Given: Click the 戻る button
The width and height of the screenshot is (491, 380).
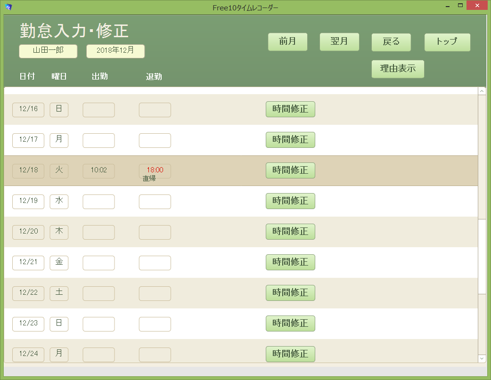Looking at the screenshot, I should coord(391,42).
